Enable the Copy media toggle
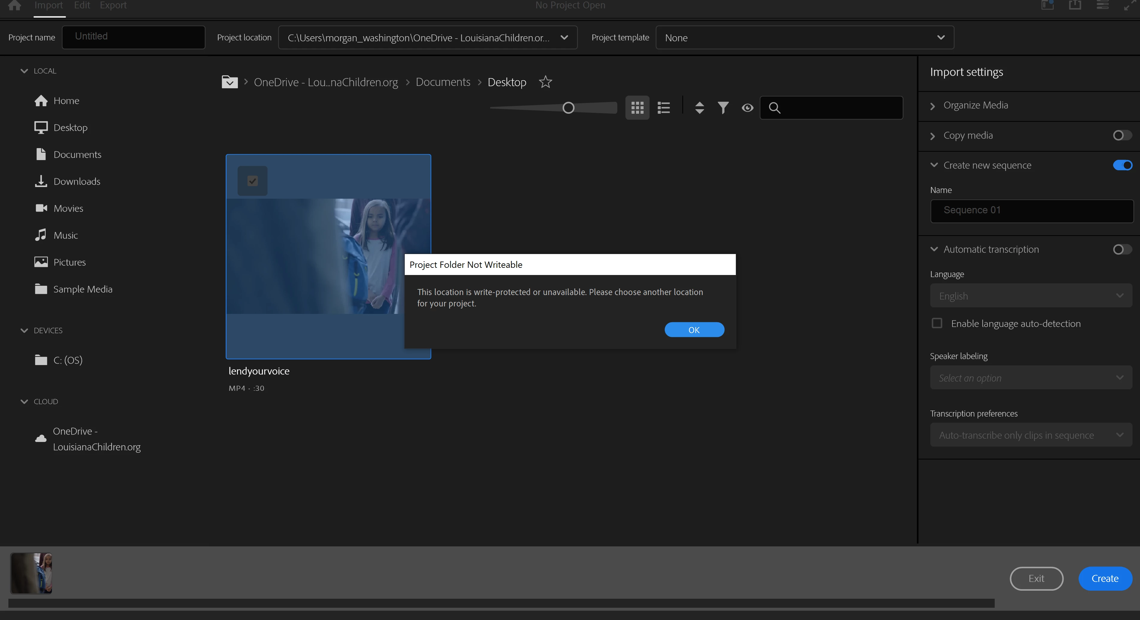 point(1122,135)
